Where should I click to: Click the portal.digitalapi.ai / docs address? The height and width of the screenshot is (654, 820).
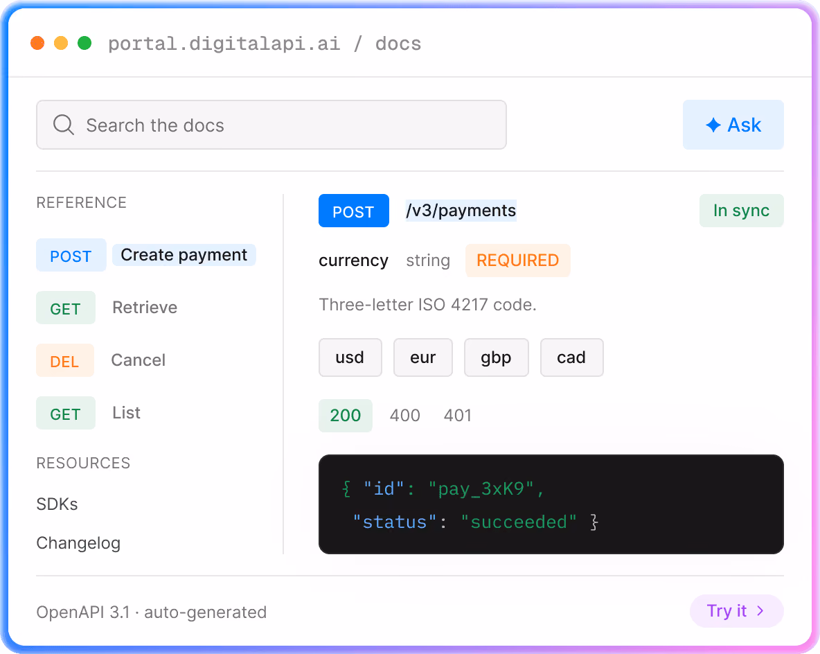click(x=265, y=44)
